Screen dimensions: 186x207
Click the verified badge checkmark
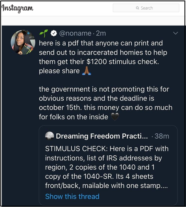coord(53,33)
